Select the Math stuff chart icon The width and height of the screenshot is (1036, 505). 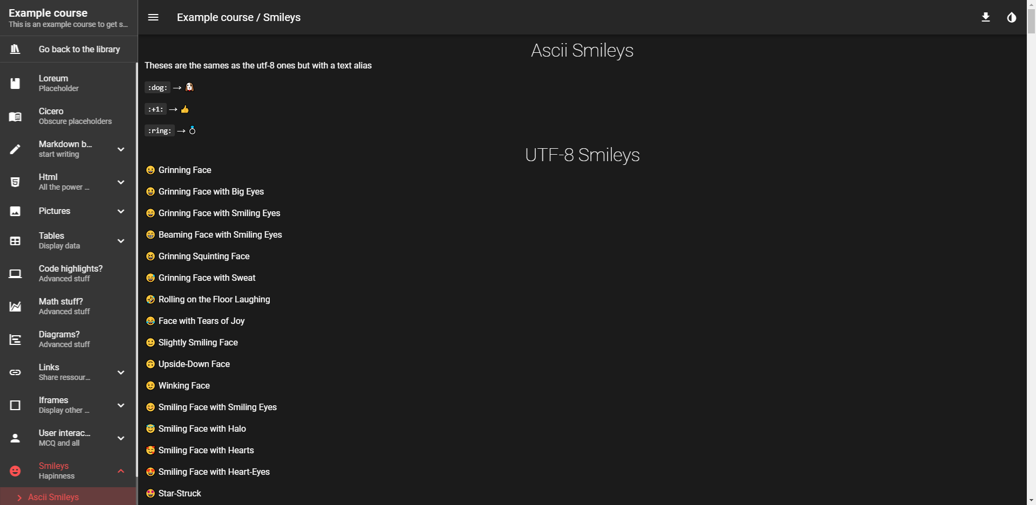(x=15, y=306)
